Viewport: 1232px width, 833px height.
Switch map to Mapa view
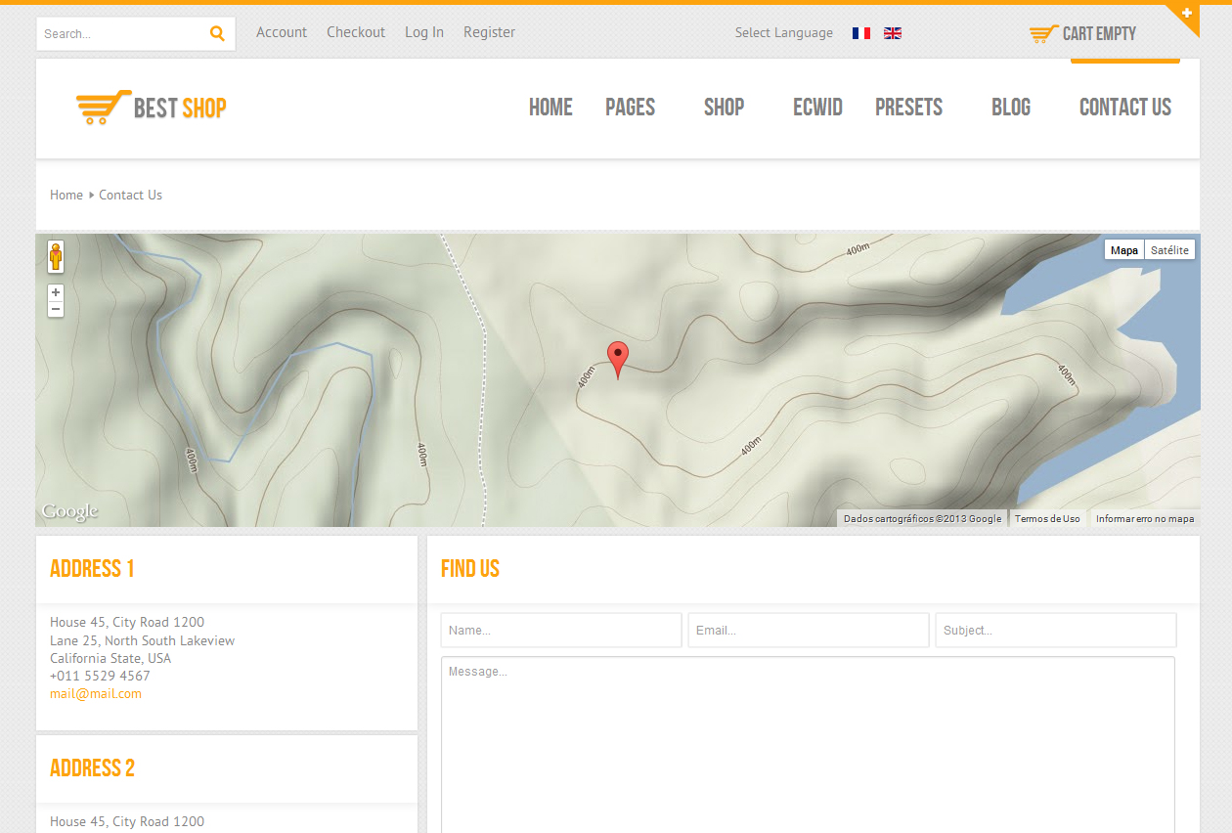click(x=1123, y=250)
